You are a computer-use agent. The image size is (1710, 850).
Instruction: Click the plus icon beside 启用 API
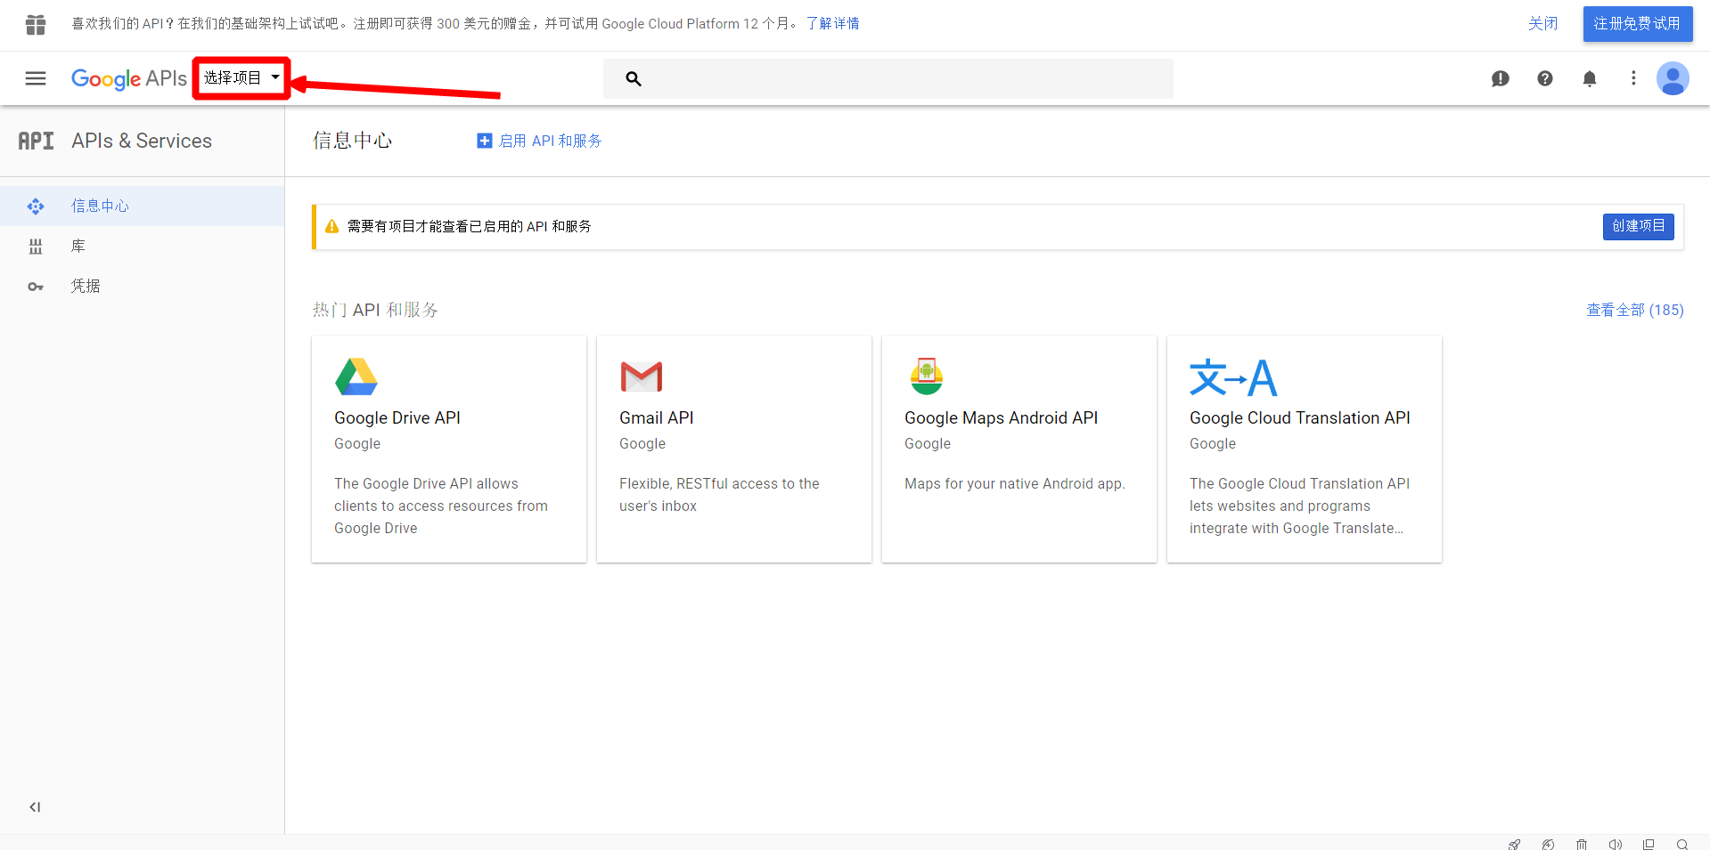(485, 141)
